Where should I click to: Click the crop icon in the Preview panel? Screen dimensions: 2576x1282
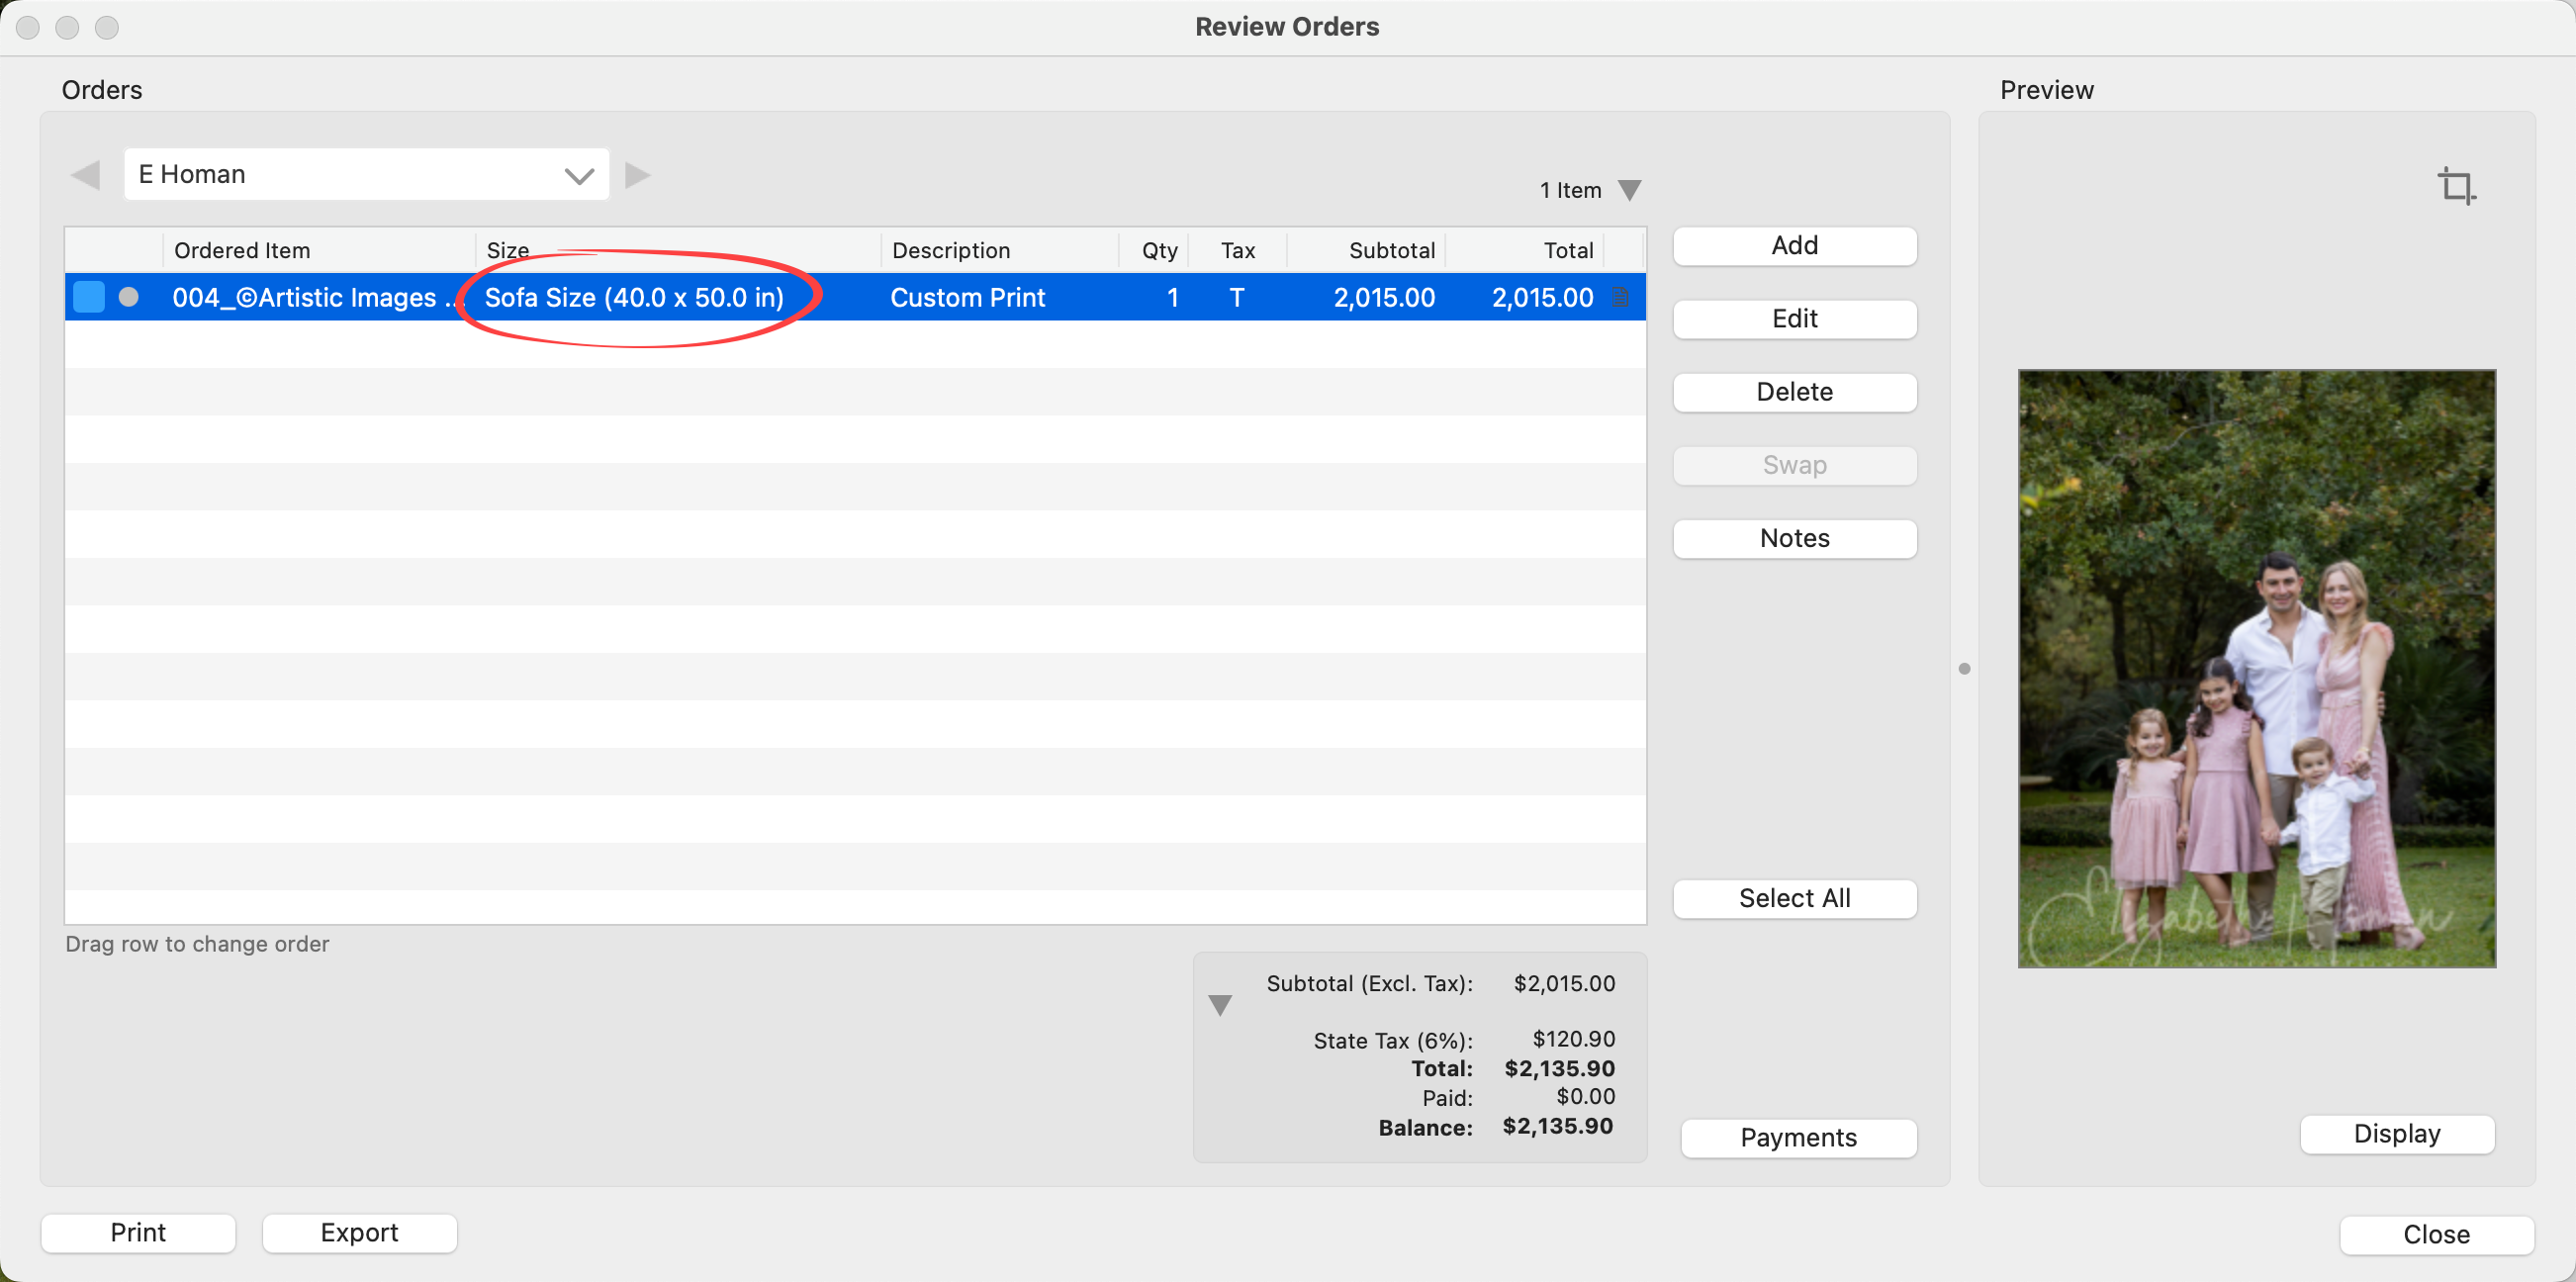pos(2456,186)
